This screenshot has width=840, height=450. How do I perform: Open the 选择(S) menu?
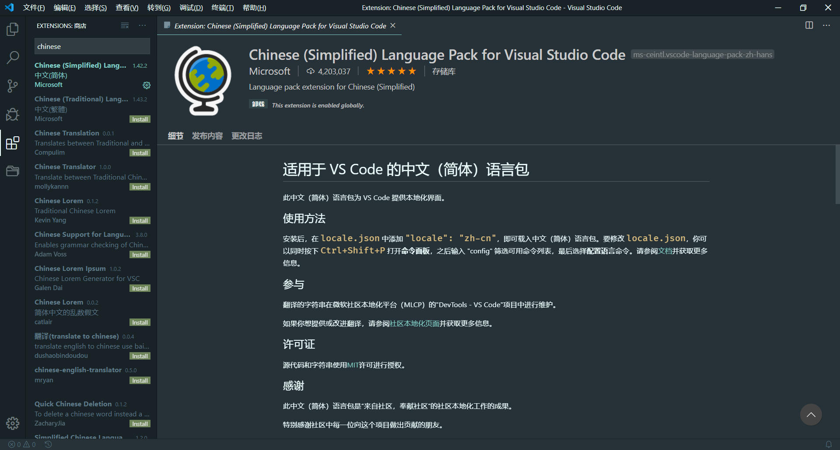(x=95, y=8)
